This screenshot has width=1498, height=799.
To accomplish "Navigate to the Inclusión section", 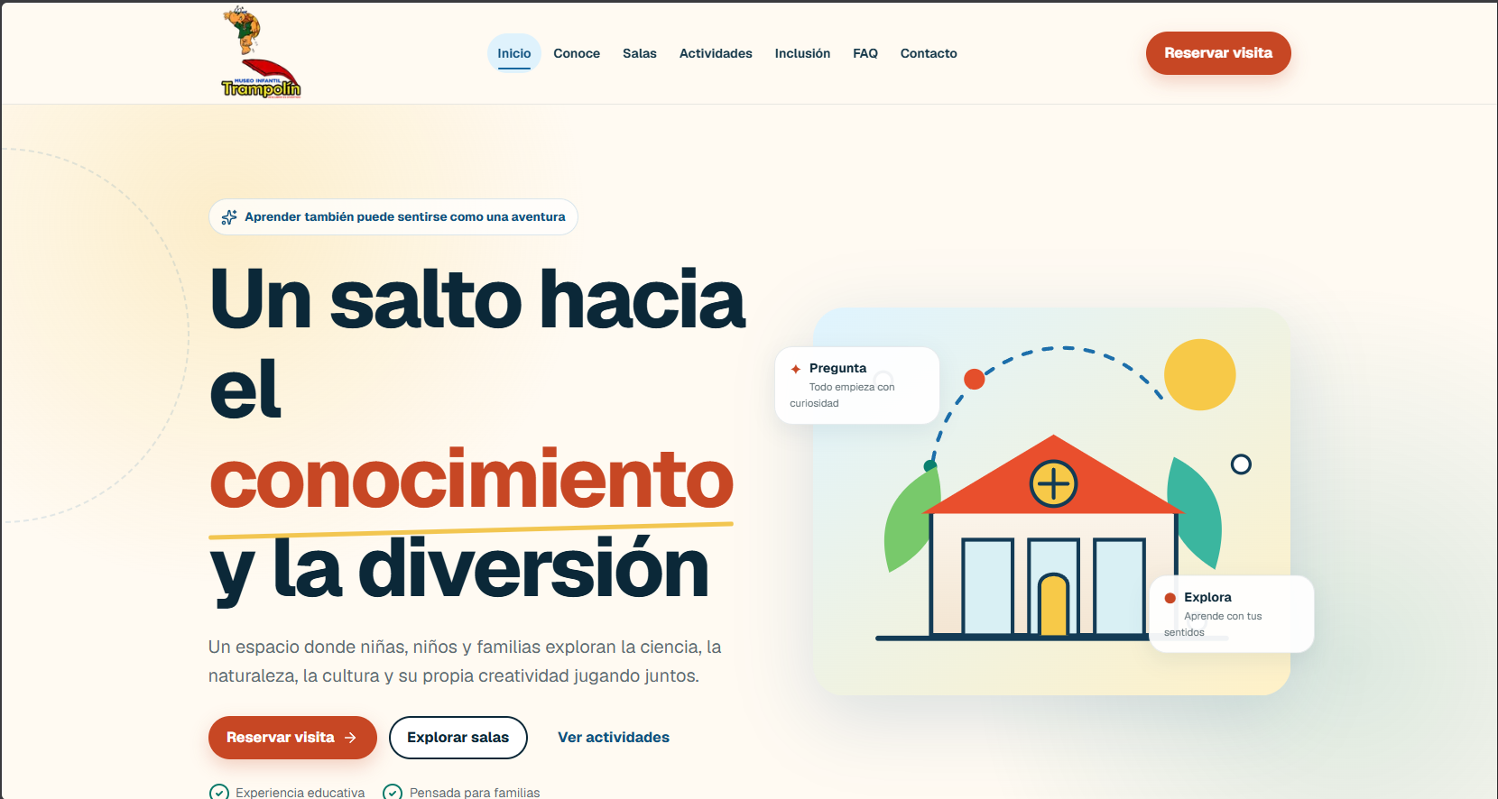I will click(x=802, y=53).
